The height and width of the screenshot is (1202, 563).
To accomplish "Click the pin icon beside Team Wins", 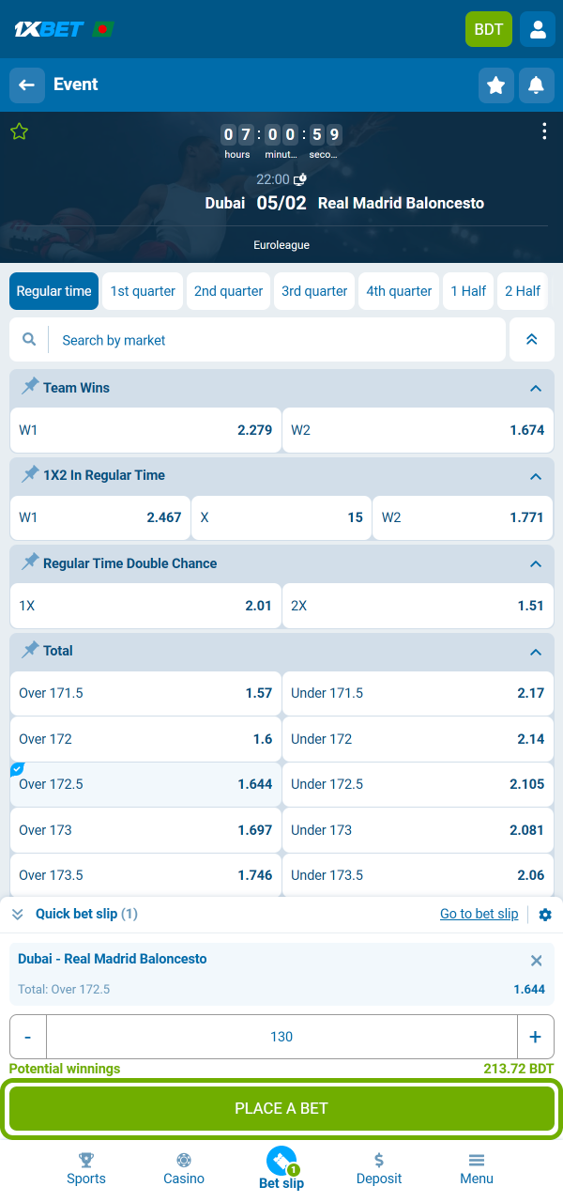I will (x=29, y=388).
